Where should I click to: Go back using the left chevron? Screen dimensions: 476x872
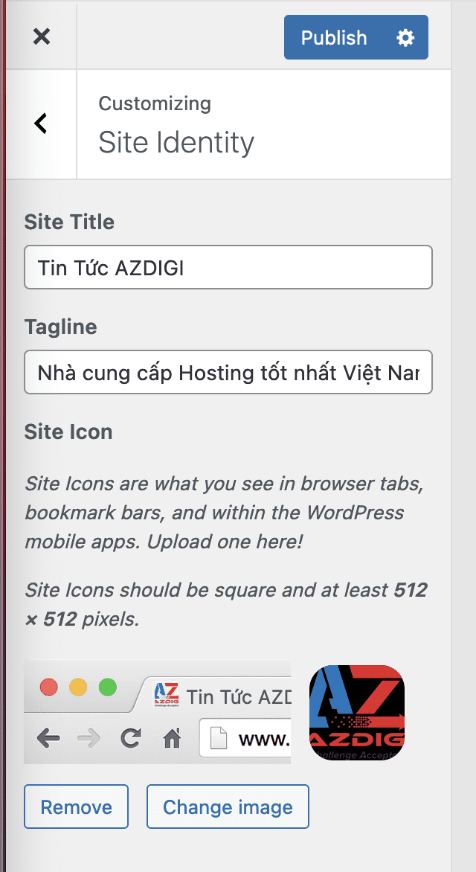pyautogui.click(x=41, y=124)
